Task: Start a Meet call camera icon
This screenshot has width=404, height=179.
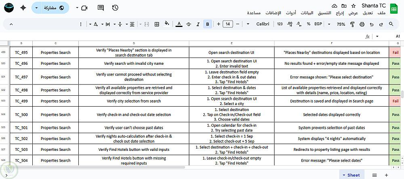Action: (84, 8)
